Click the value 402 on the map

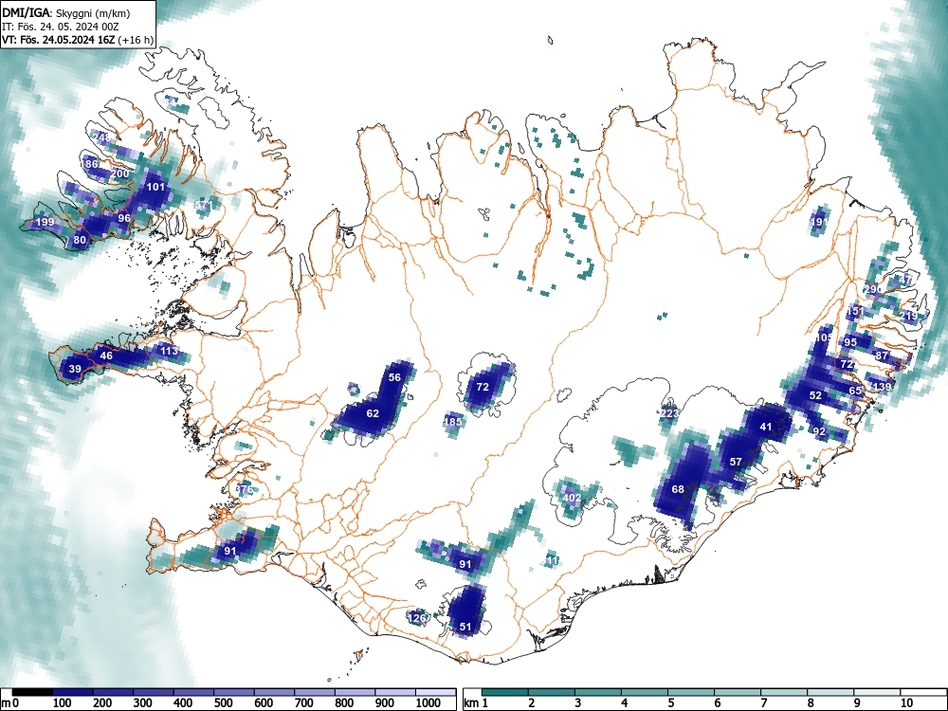[572, 498]
